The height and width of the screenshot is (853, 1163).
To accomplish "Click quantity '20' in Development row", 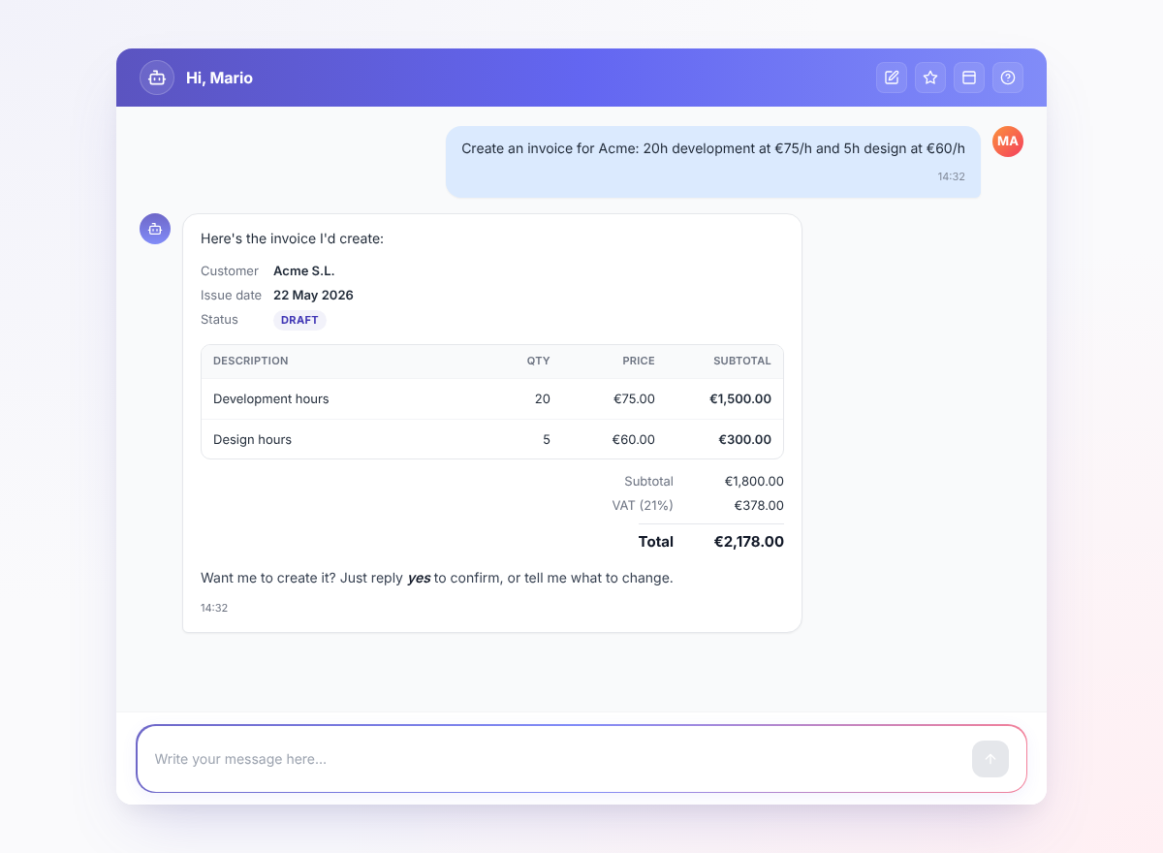I will pos(543,399).
